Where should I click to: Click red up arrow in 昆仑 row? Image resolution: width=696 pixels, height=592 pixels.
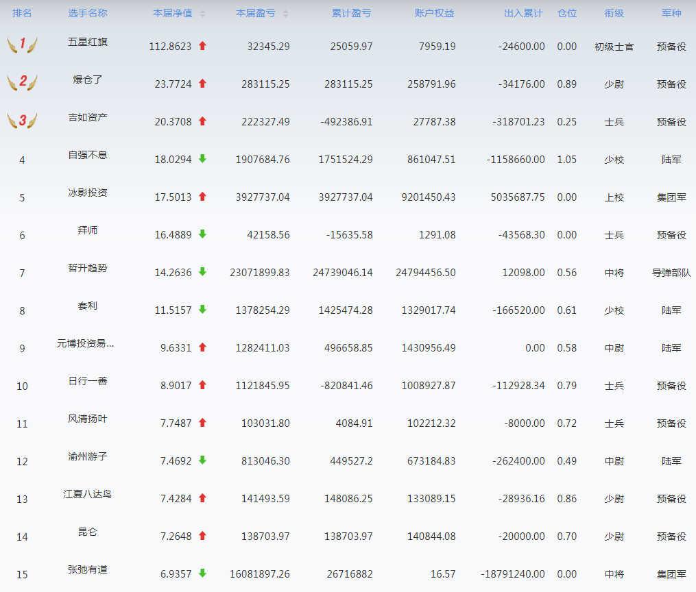202,536
